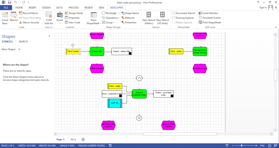The image size is (279, 148).
Task: Click the Shape Name button
Action: (x=130, y=13)
